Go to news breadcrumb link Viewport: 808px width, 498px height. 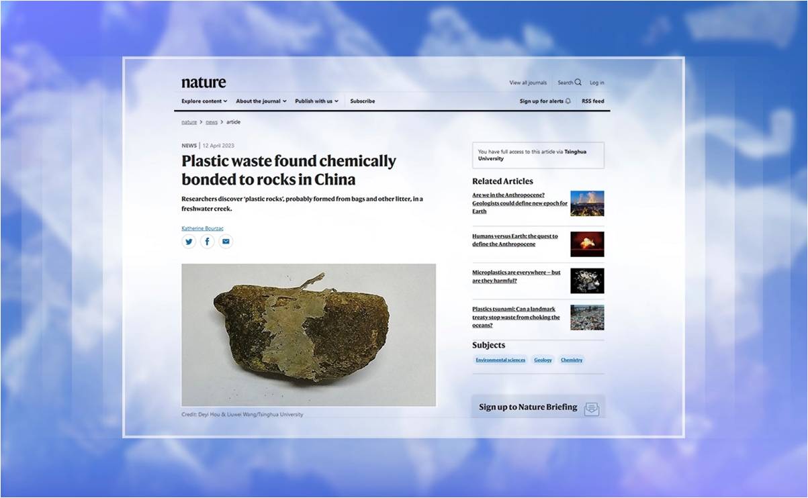point(212,122)
